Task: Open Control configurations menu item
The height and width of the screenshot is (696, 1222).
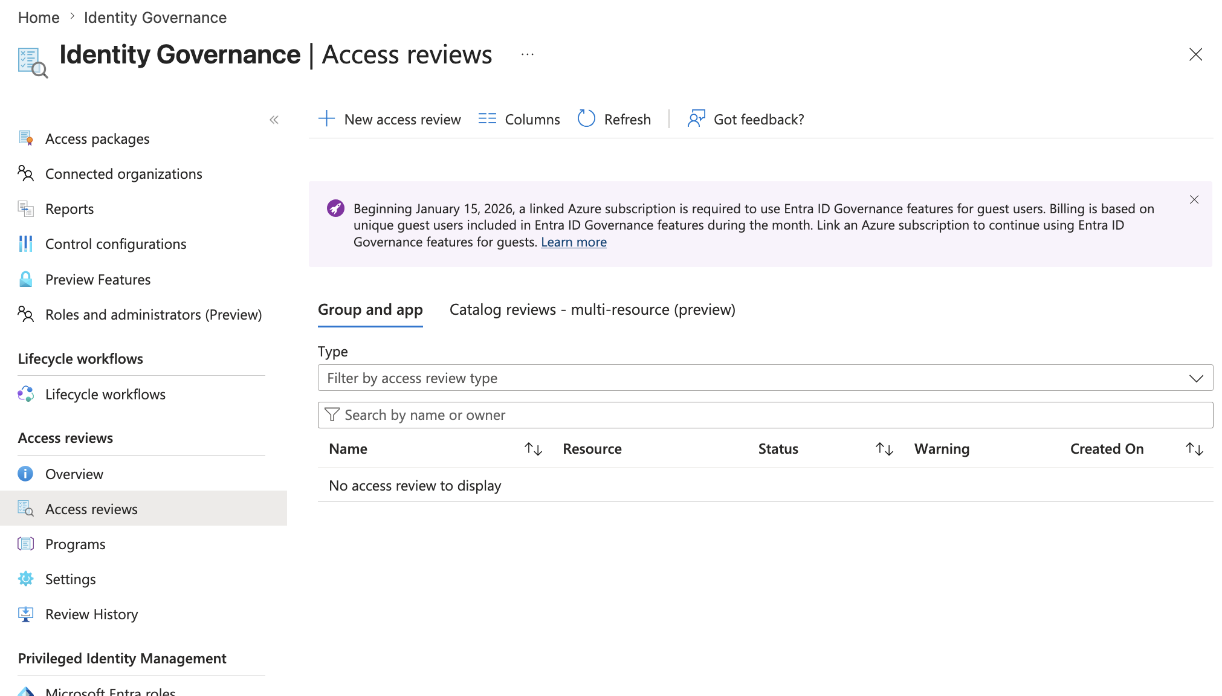Action: pos(116,243)
